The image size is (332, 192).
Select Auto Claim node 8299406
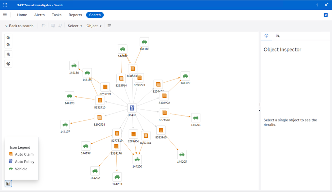click(133, 134)
